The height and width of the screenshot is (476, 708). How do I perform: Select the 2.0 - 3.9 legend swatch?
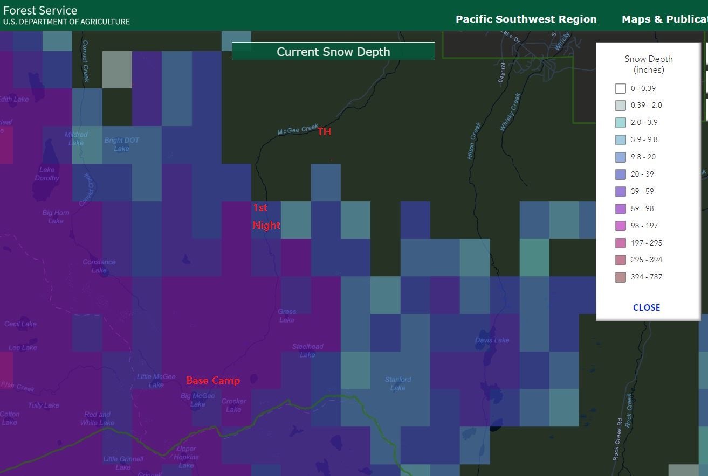621,122
